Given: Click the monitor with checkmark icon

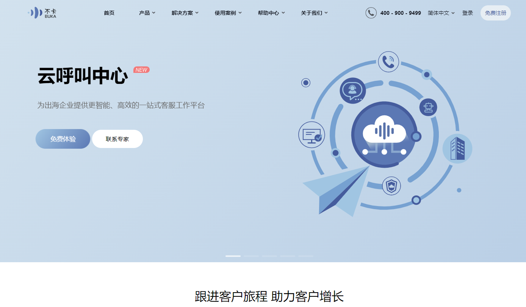Looking at the screenshot, I should 312,135.
